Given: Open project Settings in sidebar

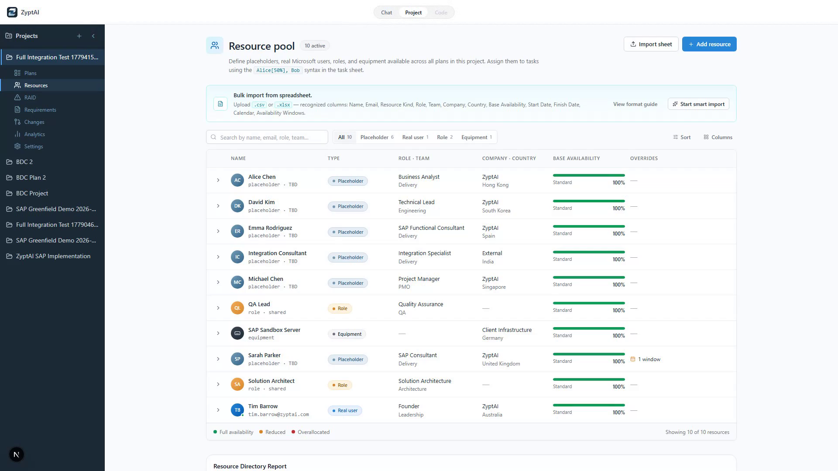Looking at the screenshot, I should 34,146.
